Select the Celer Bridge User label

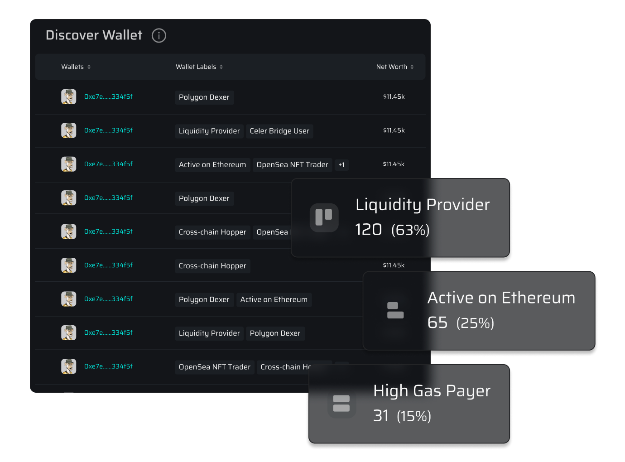[x=279, y=131]
